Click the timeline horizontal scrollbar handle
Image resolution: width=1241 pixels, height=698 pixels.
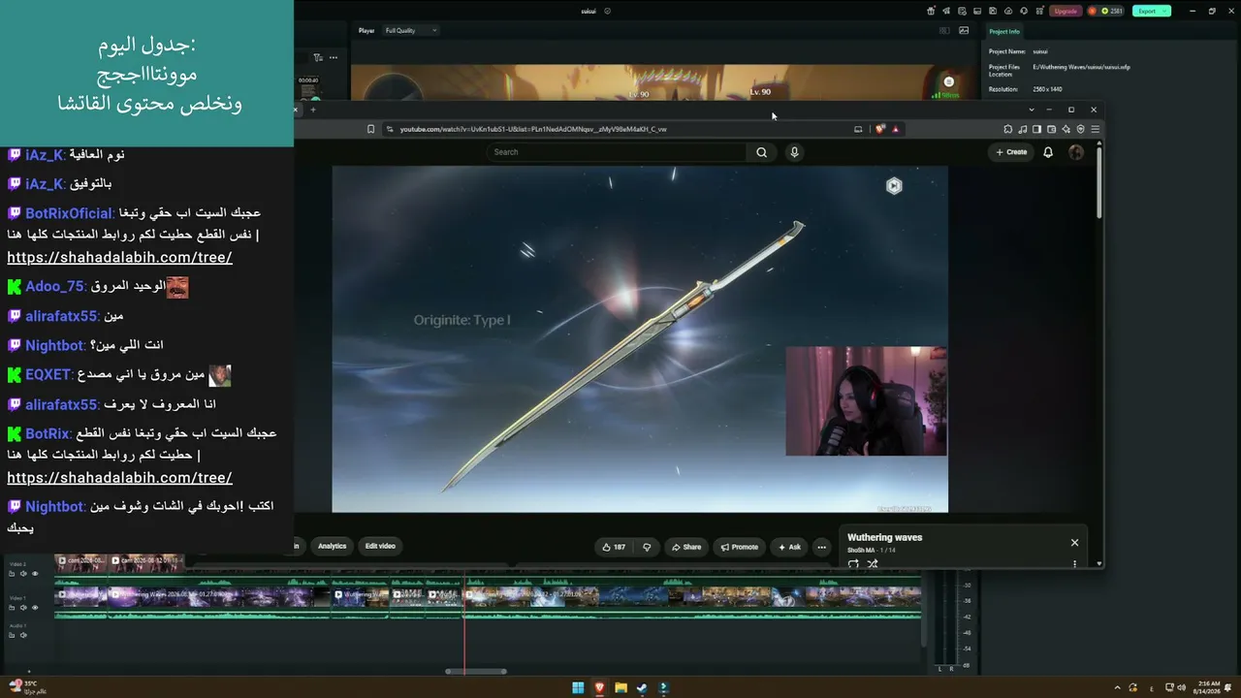tap(476, 671)
